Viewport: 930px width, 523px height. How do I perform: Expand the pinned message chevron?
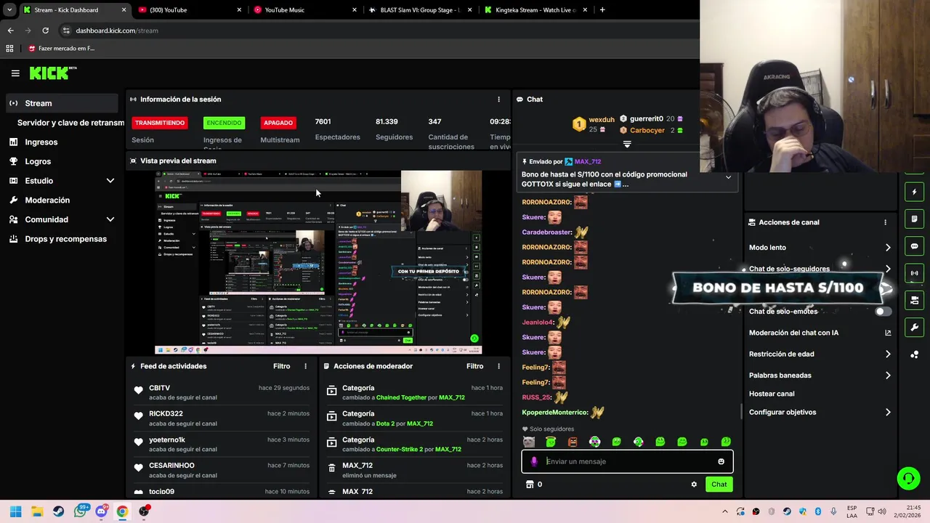pyautogui.click(x=728, y=178)
